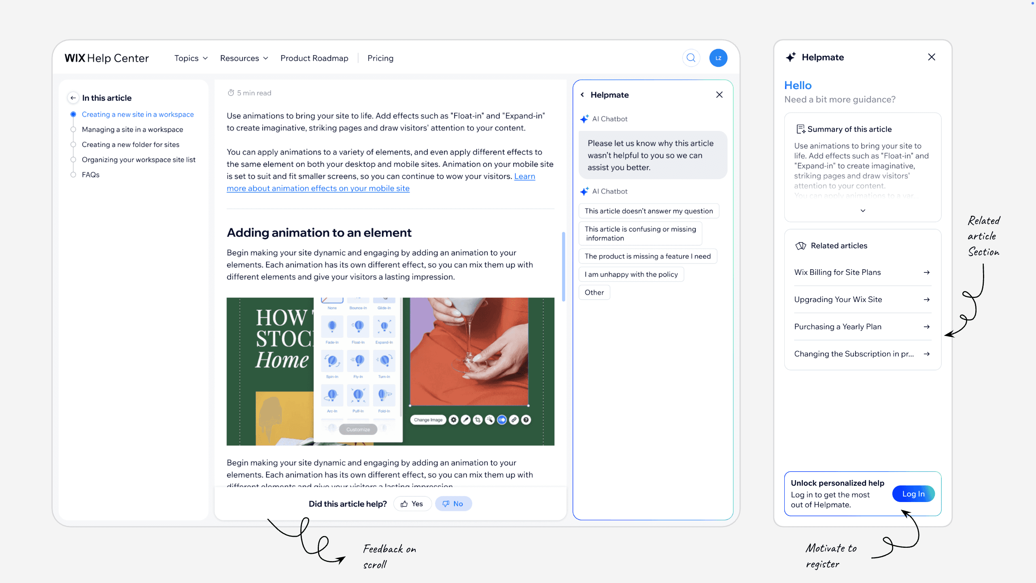Open Product Roadmap from navigation

pos(314,58)
